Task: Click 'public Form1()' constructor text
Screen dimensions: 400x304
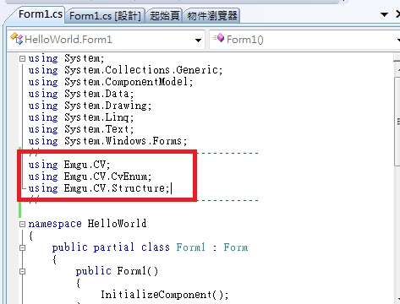Action: (117, 271)
